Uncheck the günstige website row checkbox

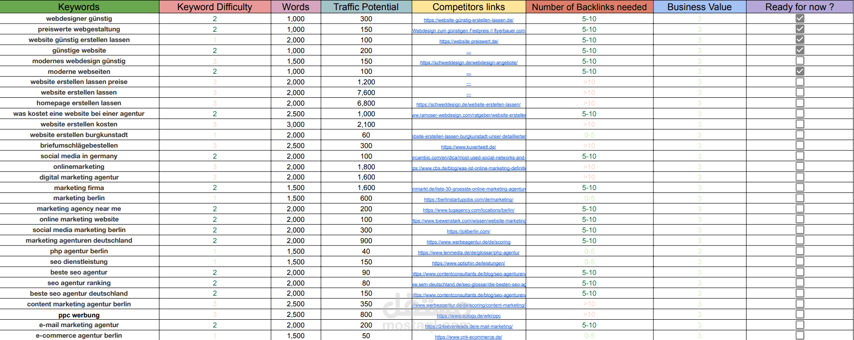click(800, 50)
